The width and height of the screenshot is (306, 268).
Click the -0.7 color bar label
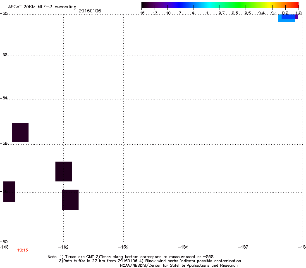(x=220, y=13)
